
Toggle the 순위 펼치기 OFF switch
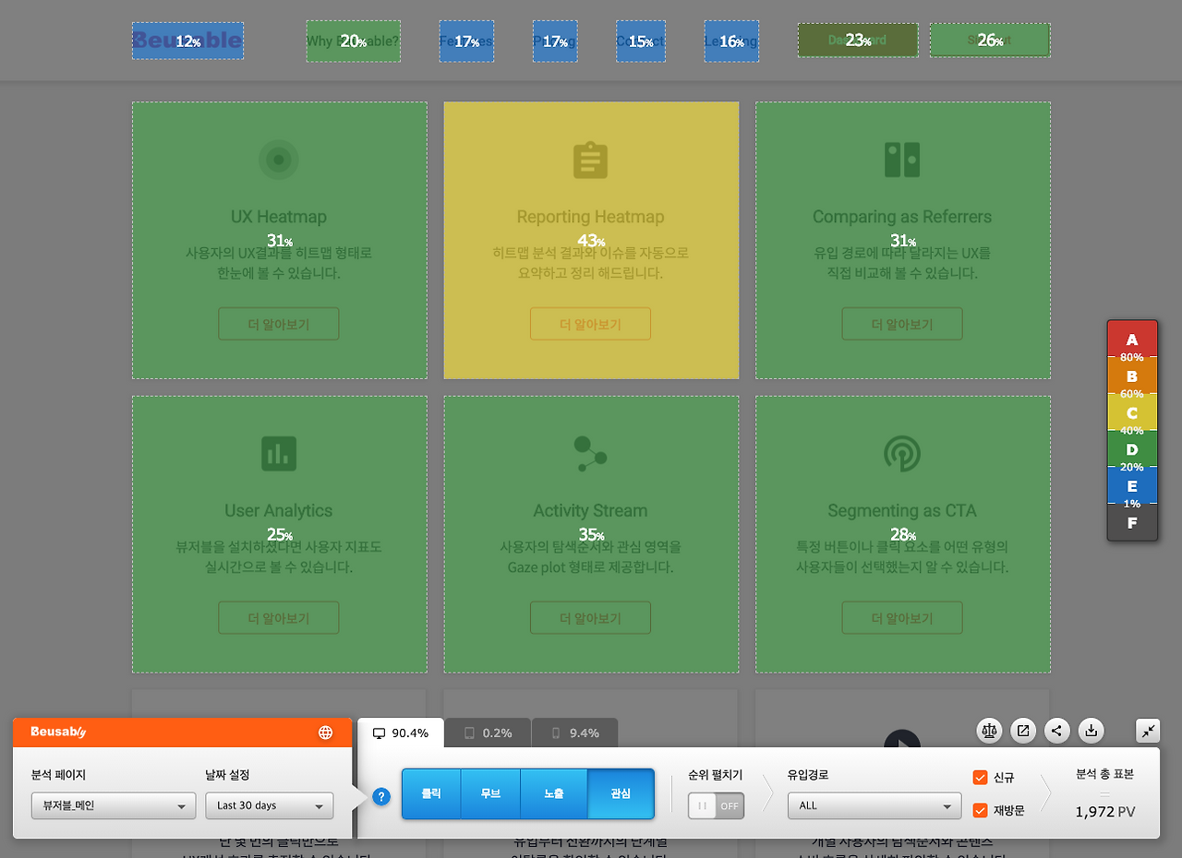pos(716,805)
